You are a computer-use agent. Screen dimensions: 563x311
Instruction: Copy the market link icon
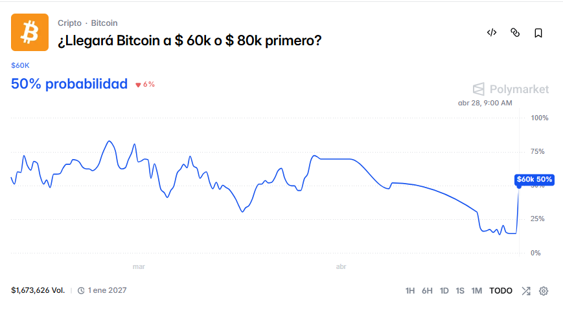click(515, 33)
